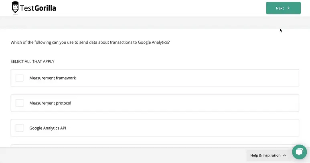Click the SELECT ALL THAT APPLY label

point(32,61)
